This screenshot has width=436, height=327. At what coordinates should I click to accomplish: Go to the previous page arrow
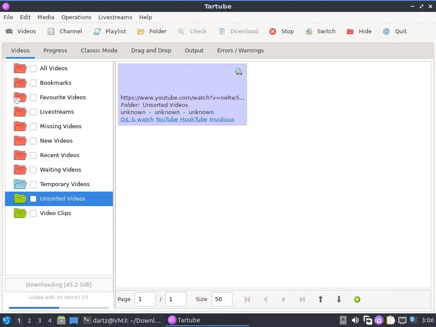266,299
